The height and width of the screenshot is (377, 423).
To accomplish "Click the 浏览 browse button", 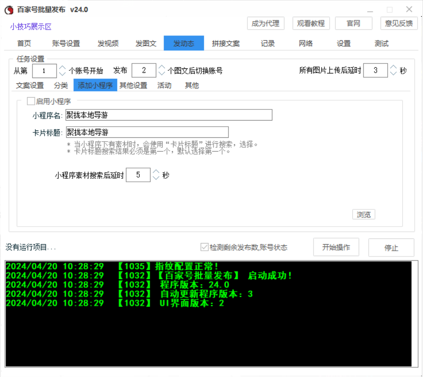I will tap(364, 214).
